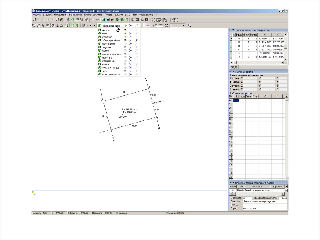Open the Отчёты menu
The image size is (320, 240).
pyautogui.click(x=132, y=14)
